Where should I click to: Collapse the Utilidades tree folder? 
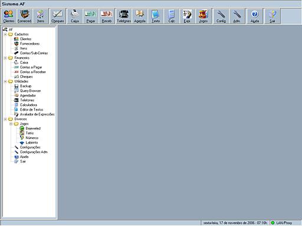coord(5,81)
